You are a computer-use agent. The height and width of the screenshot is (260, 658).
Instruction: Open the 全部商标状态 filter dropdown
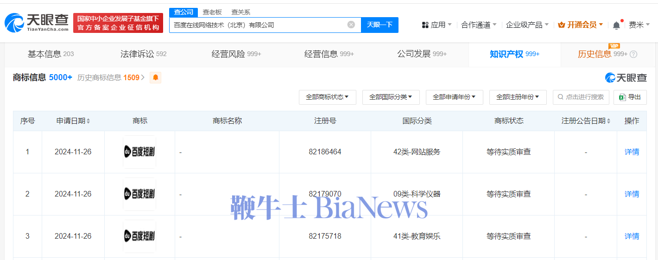[x=327, y=97]
